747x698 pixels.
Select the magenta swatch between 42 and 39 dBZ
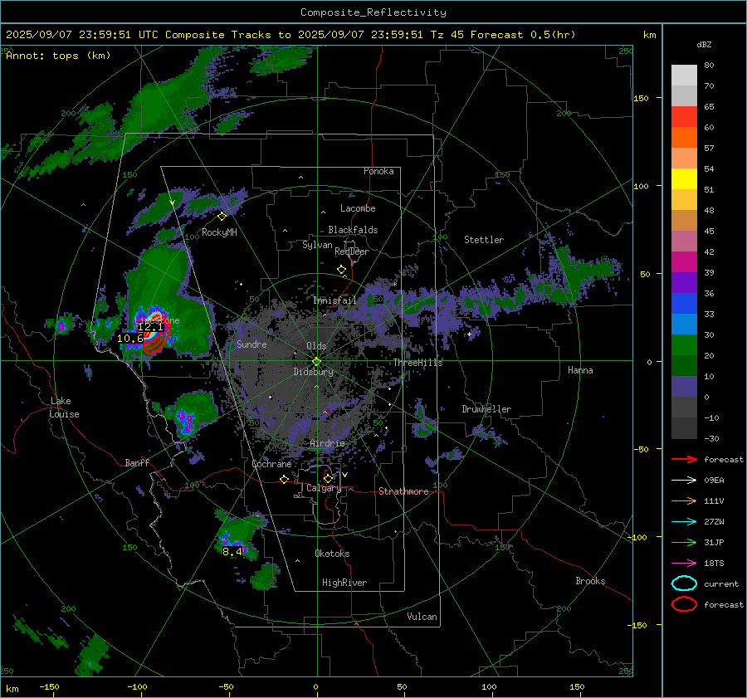click(x=684, y=262)
